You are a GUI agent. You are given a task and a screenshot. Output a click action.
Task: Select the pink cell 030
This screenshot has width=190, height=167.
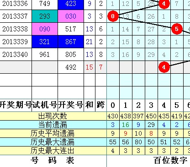click(71, 16)
